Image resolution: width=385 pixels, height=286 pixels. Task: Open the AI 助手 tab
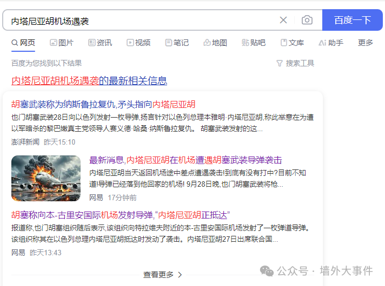[331, 43]
